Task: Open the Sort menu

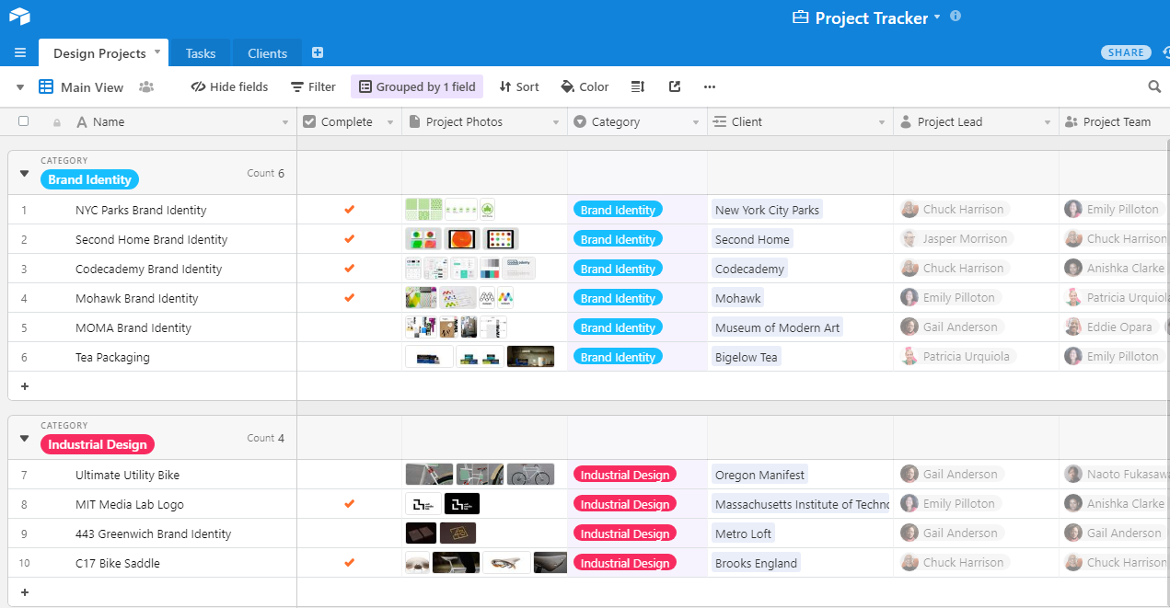Action: click(519, 86)
